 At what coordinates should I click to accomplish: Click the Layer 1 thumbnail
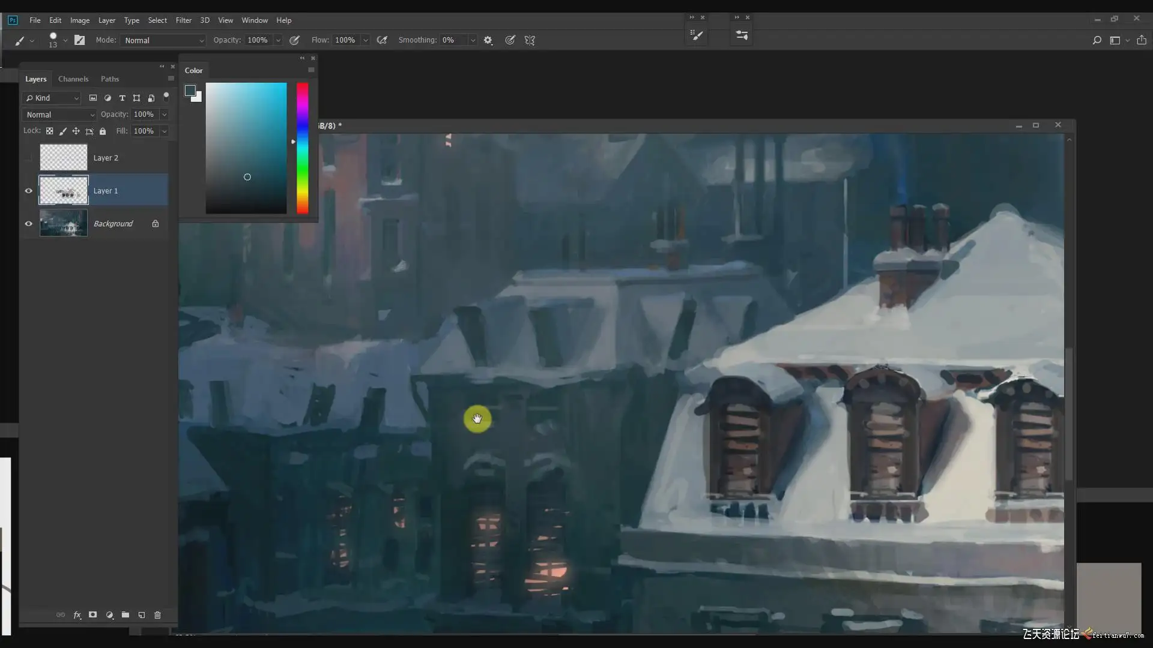(x=64, y=191)
